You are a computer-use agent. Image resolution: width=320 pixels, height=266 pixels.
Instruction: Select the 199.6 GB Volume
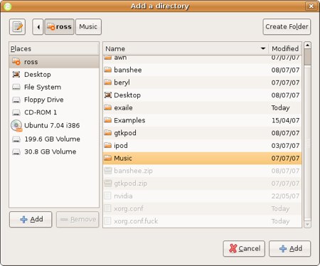click(54, 139)
